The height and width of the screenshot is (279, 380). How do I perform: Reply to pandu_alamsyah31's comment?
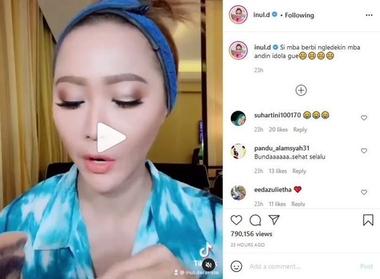(299, 171)
